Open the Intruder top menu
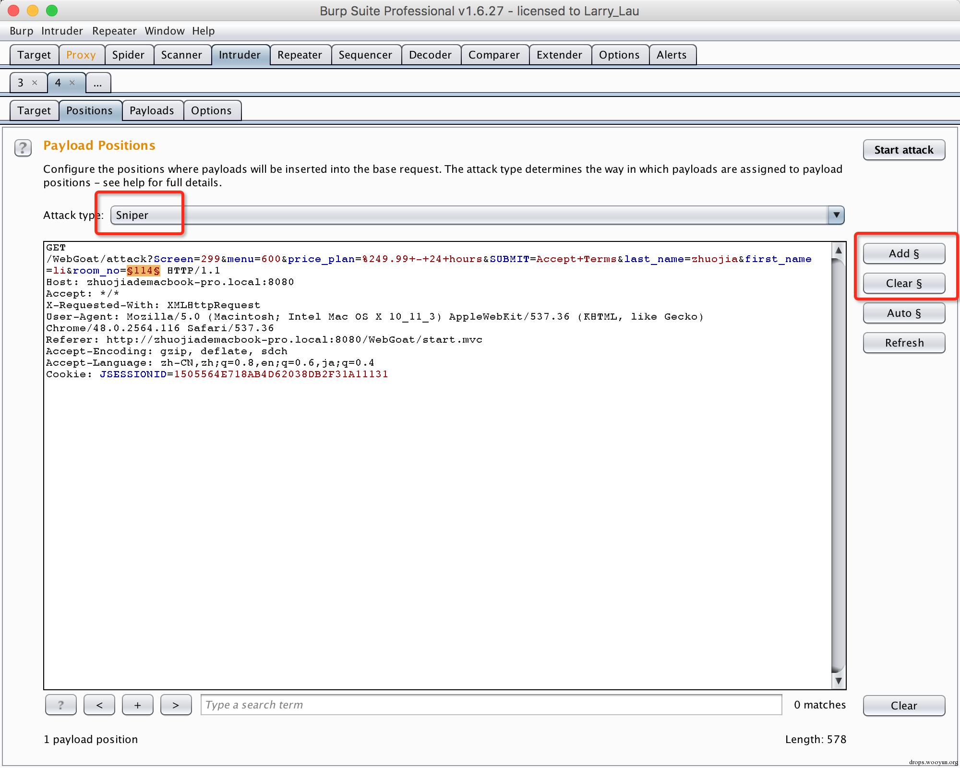960x768 pixels. (62, 31)
